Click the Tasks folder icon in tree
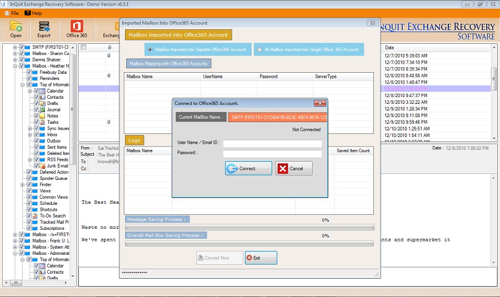This screenshot has height=297, width=500. (42, 122)
